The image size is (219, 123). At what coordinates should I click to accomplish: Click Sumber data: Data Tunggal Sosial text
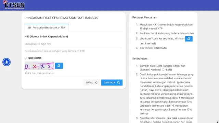click(x=163, y=68)
